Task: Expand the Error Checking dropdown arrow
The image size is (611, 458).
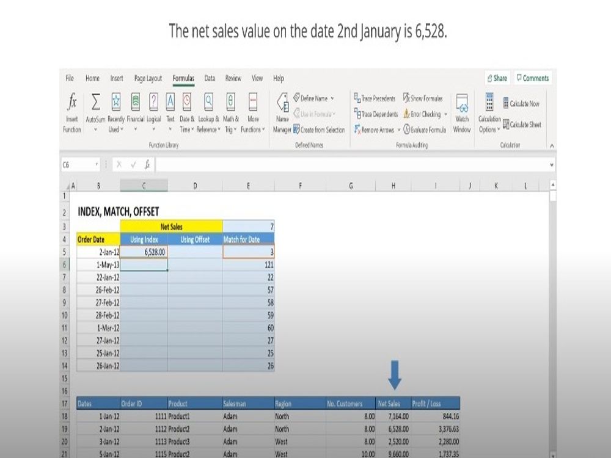Action: (445, 114)
